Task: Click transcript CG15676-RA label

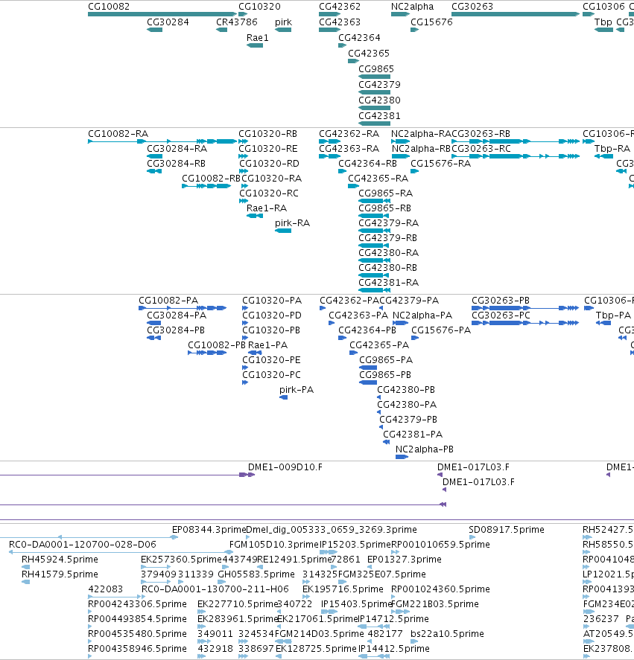Action: tap(440, 163)
